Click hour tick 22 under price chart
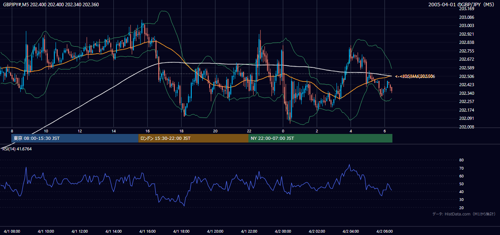 [x=249, y=131]
